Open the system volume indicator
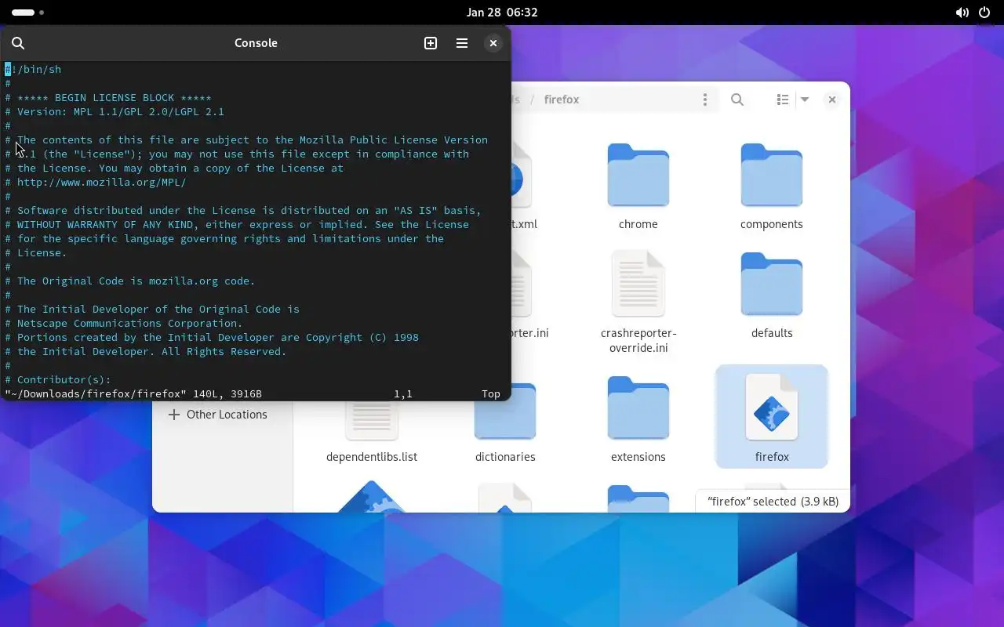This screenshot has height=627, width=1004. tap(962, 13)
